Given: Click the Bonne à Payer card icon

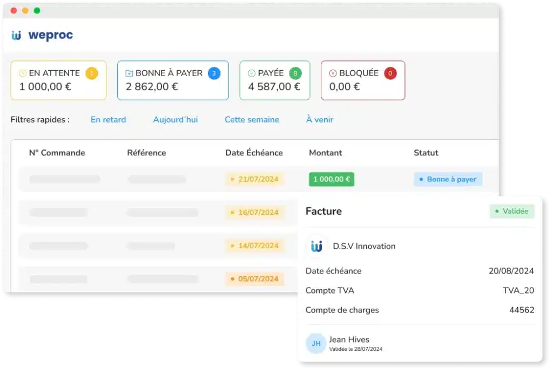Looking at the screenshot, I should 129,73.
